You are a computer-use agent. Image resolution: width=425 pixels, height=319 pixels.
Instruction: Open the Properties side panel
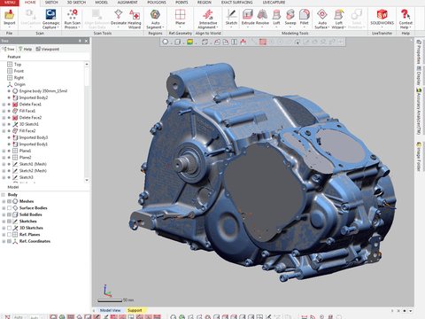click(x=419, y=52)
